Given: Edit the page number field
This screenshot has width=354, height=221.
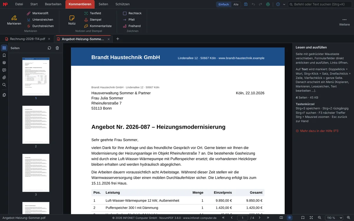Looking at the screenshot, I should (243, 218).
